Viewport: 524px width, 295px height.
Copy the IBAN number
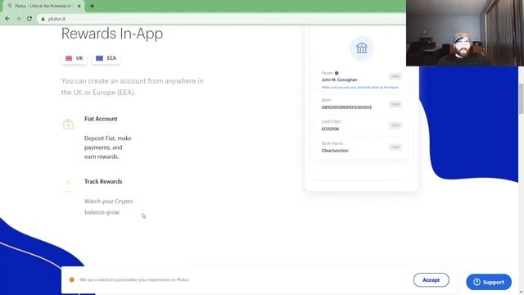pyautogui.click(x=395, y=104)
